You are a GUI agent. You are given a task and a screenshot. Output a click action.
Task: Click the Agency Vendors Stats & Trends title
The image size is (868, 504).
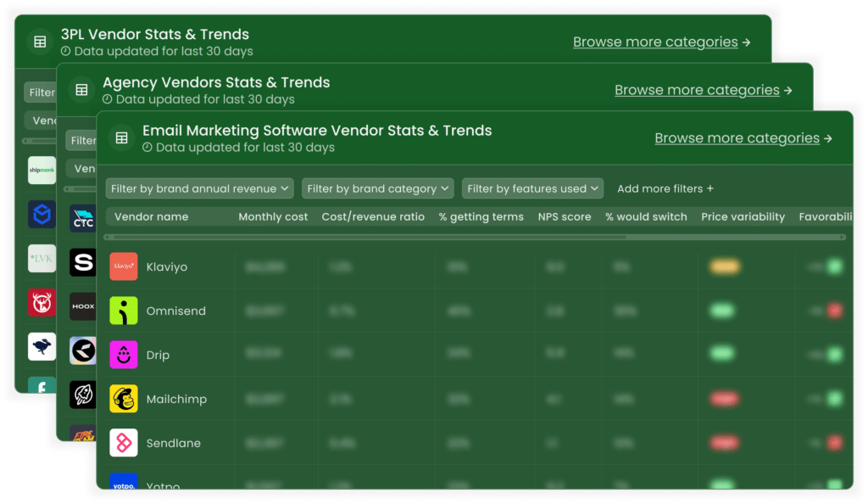coord(216,82)
